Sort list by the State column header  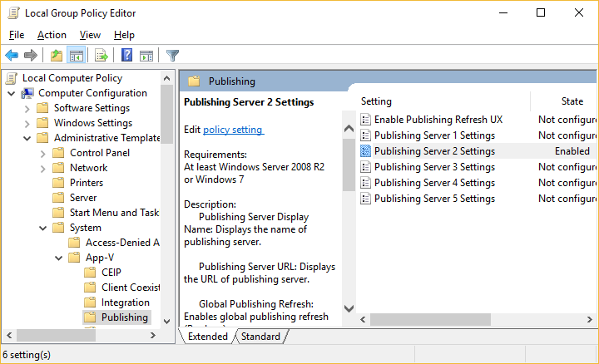tap(572, 101)
